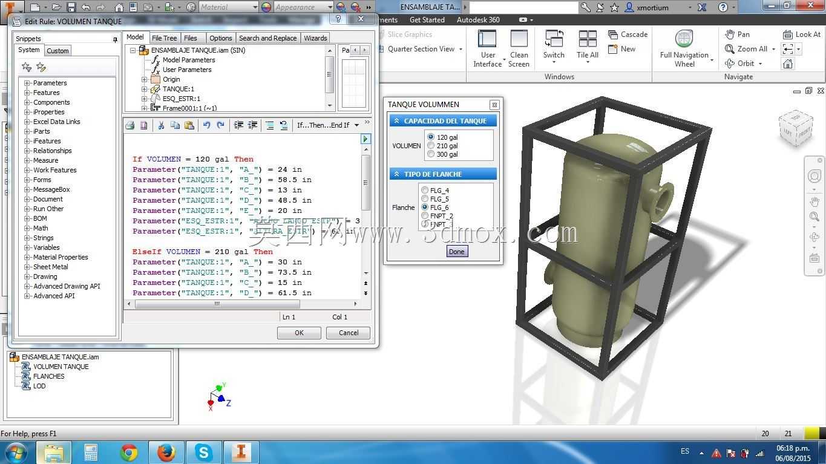This screenshot has height=464, width=826.
Task: Open the Inventor app from Windows taskbar
Action: [x=241, y=452]
